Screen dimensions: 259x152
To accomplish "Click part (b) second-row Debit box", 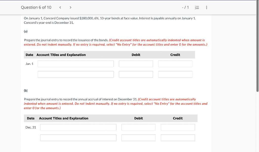I will [138, 138].
